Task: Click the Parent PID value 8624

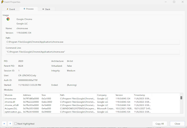Action: click(x=21, y=66)
